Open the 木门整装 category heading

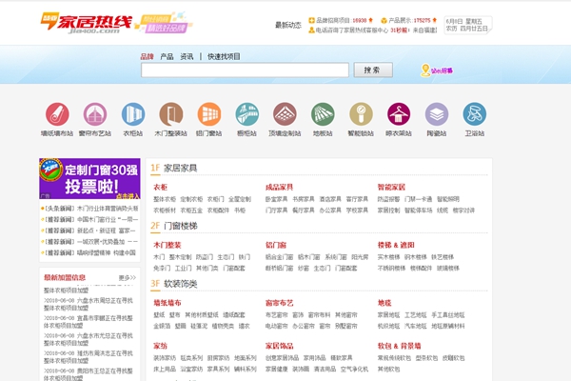coord(167,245)
